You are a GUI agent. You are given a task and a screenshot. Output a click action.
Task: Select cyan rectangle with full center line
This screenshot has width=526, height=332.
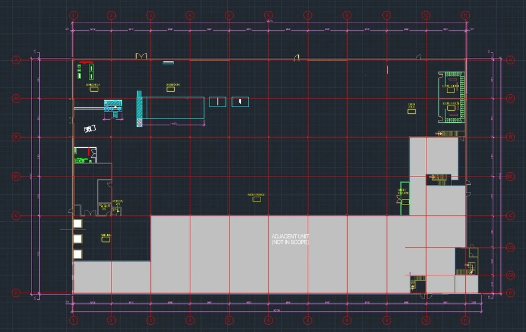[218, 101]
